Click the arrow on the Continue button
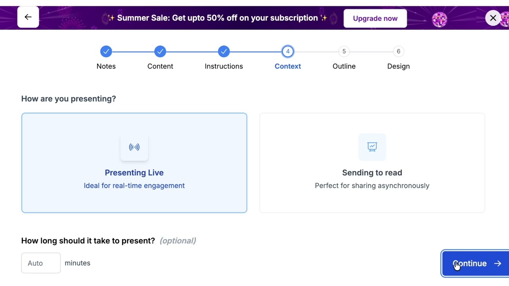 coord(497,263)
